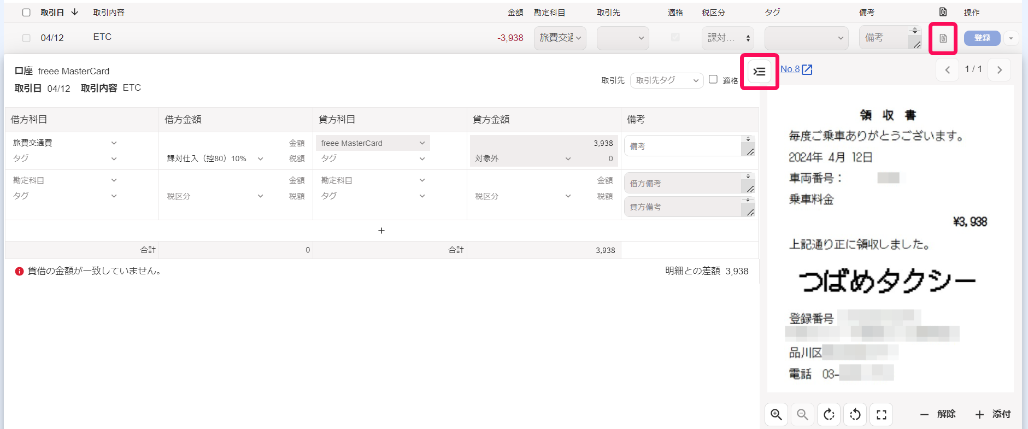Add a new journal row with plus

(x=381, y=231)
